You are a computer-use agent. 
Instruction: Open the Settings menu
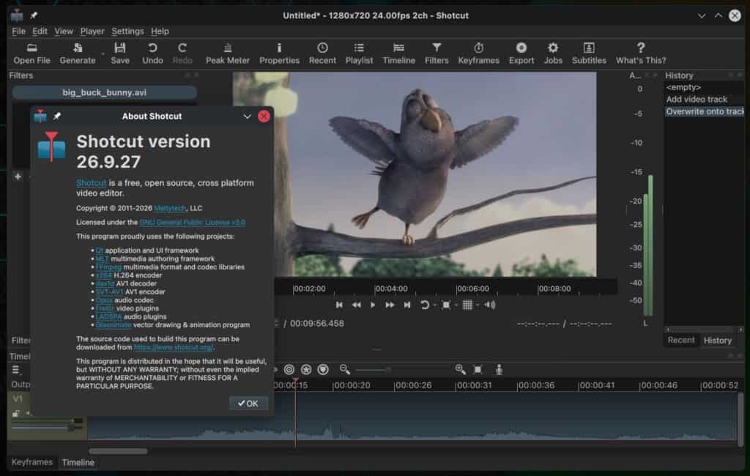click(x=127, y=31)
